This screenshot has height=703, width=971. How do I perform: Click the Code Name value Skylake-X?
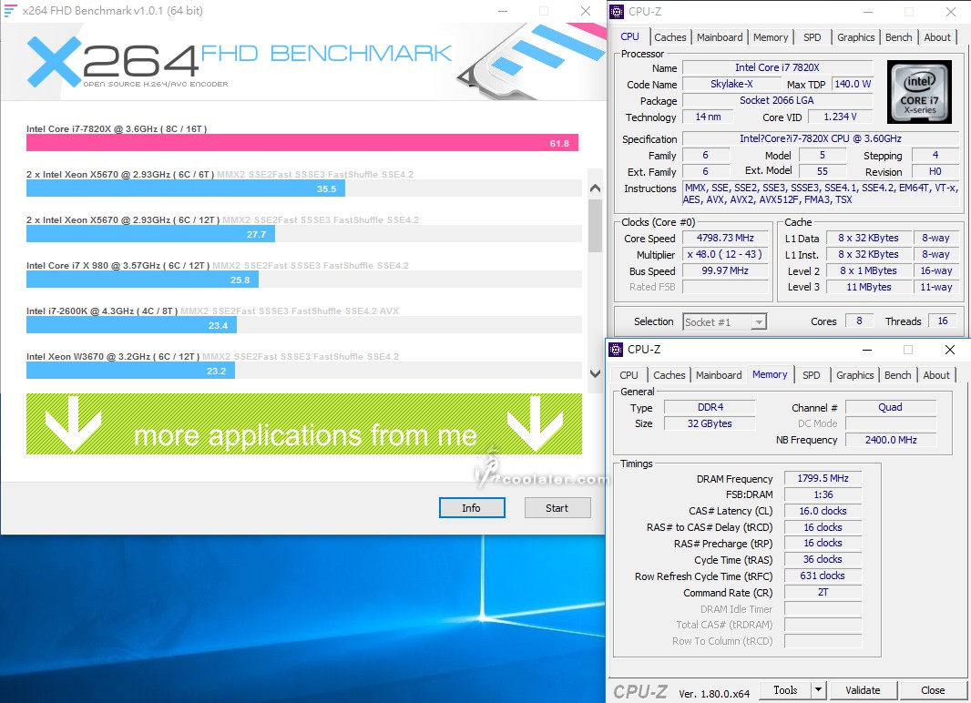pos(731,84)
